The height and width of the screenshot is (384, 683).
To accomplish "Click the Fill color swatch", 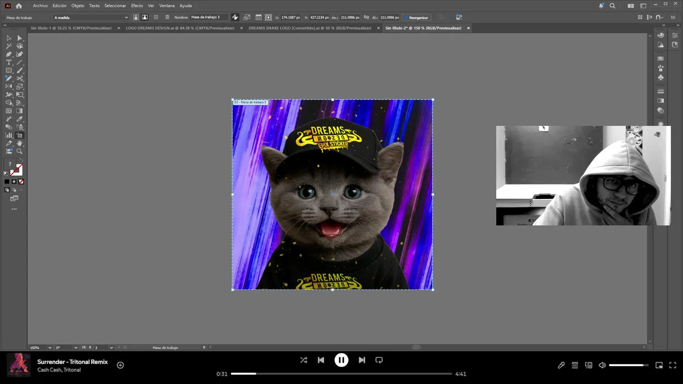I will (x=10, y=164).
